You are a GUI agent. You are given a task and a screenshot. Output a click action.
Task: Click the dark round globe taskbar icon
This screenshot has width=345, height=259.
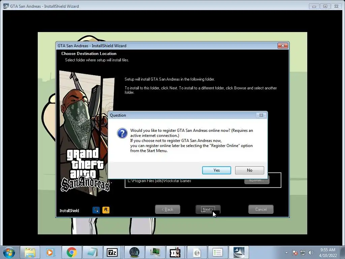(x=134, y=252)
